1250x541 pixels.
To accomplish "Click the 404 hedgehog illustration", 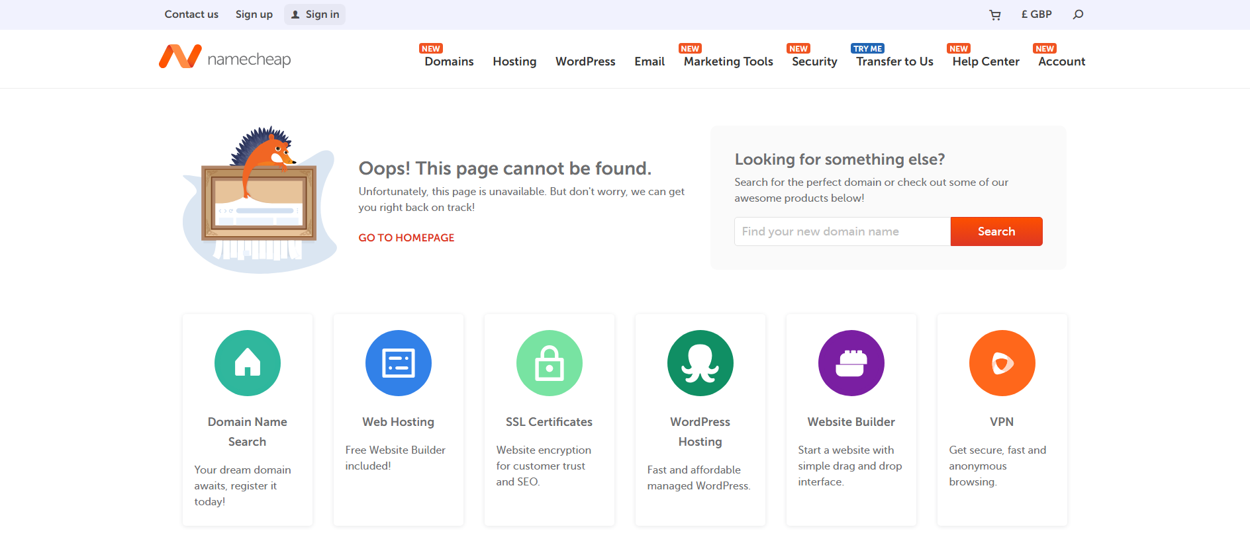I will pos(260,200).
